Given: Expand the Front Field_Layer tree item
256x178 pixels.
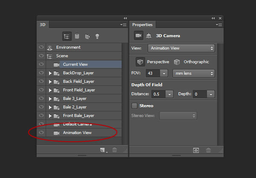Looking at the screenshot, I should (50, 90).
